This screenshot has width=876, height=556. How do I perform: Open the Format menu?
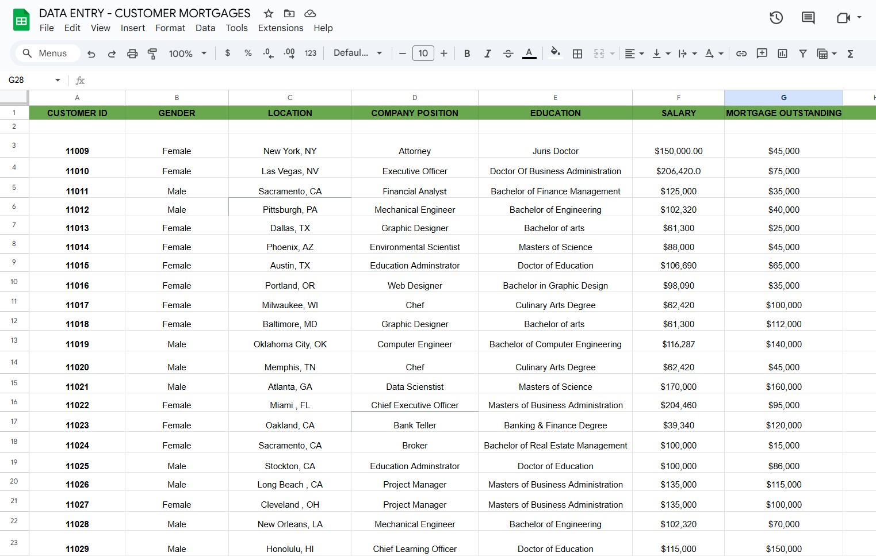[x=170, y=28]
